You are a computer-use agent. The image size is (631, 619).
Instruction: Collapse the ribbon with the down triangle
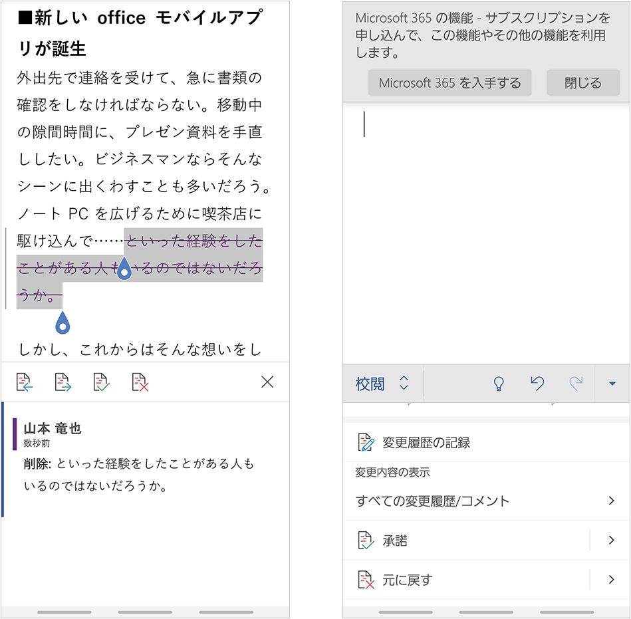tap(612, 384)
